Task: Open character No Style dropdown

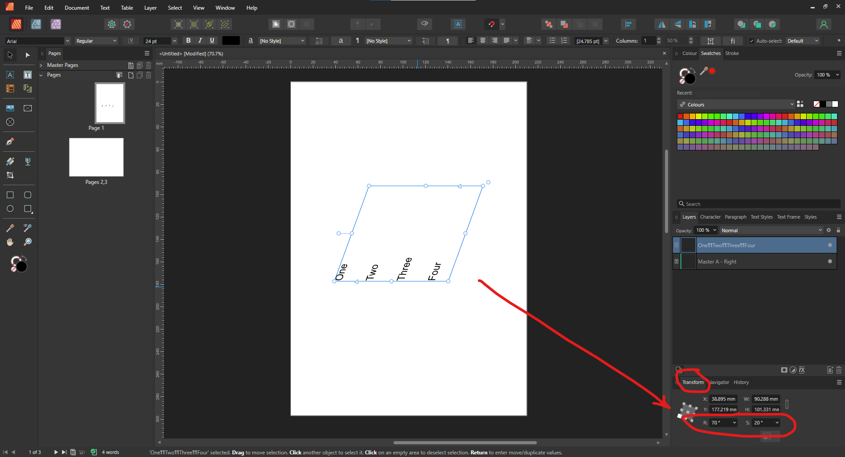Action: coord(282,41)
